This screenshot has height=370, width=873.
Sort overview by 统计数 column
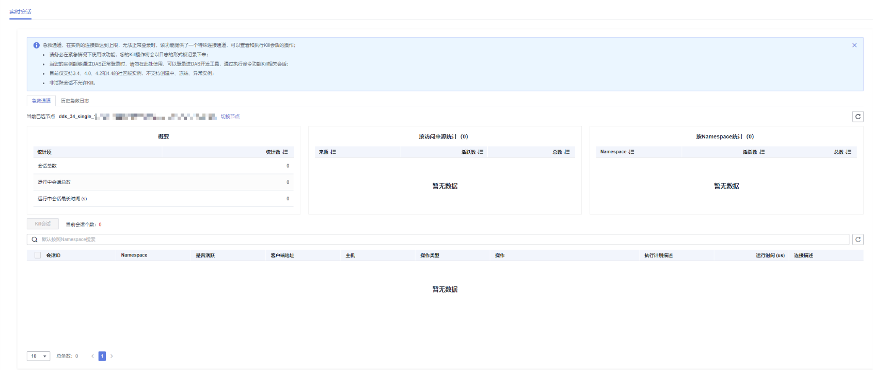285,152
